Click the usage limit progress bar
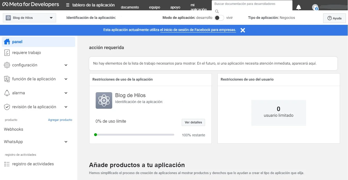 coord(134,135)
